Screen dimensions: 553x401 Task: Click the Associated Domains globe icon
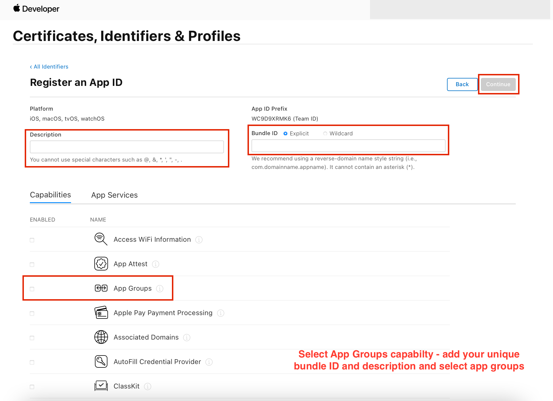click(x=101, y=337)
